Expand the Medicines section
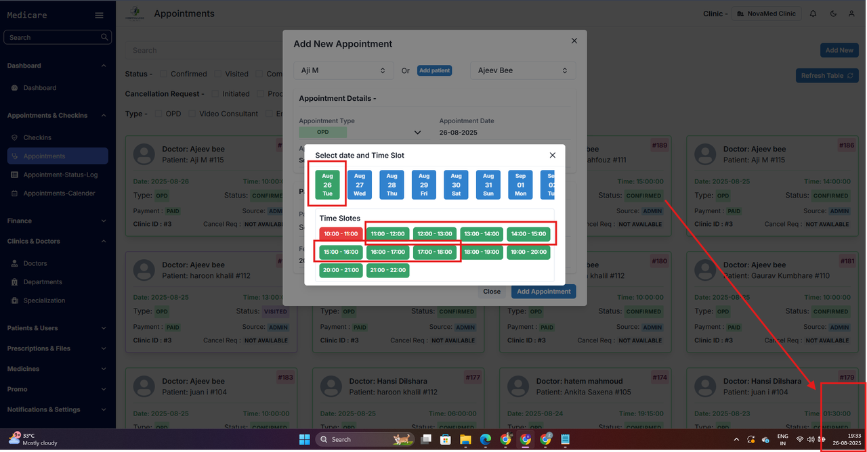 click(104, 369)
